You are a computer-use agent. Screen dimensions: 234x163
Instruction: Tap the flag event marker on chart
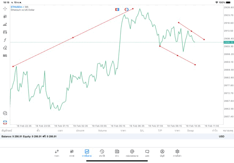(117, 9)
